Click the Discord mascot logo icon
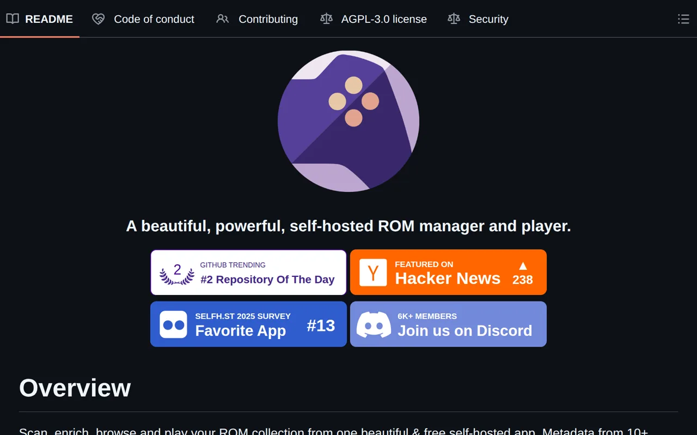 point(374,325)
